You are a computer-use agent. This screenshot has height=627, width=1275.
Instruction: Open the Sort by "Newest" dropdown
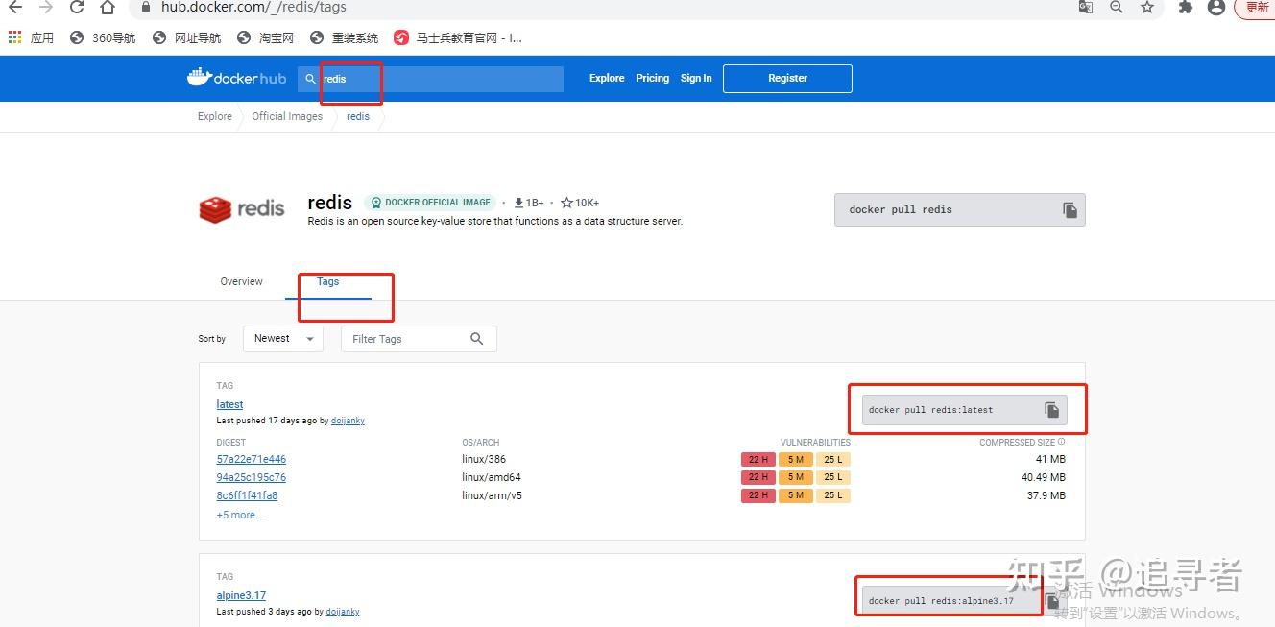coord(282,338)
